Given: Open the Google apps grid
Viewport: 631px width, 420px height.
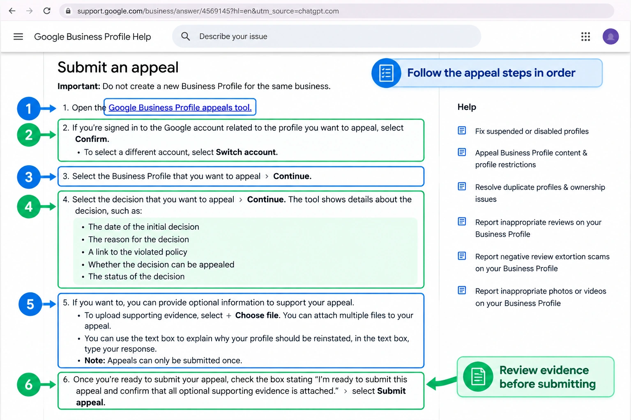Looking at the screenshot, I should pos(585,37).
